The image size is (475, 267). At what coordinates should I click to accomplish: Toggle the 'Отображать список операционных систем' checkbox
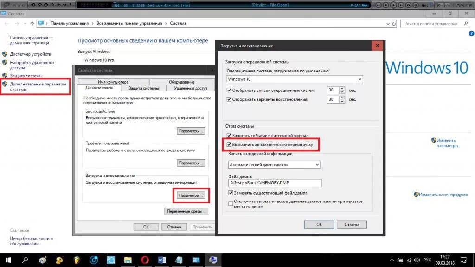229,90
